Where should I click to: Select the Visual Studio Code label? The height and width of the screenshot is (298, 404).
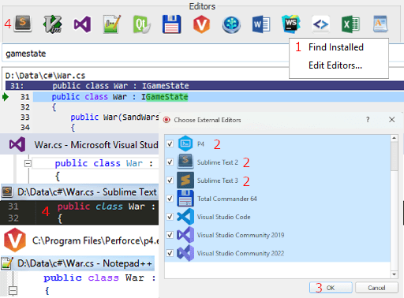(x=224, y=217)
